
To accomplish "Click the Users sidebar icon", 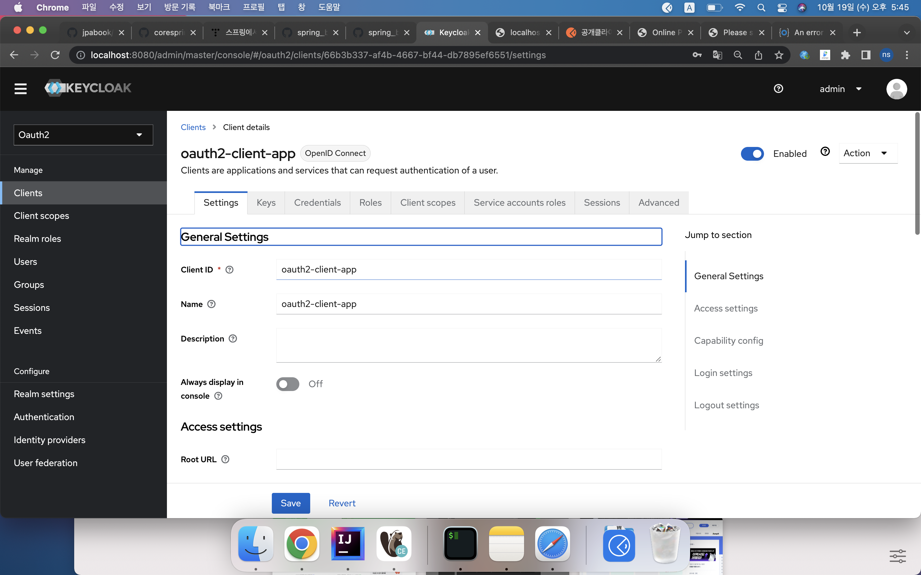I will click(x=25, y=262).
